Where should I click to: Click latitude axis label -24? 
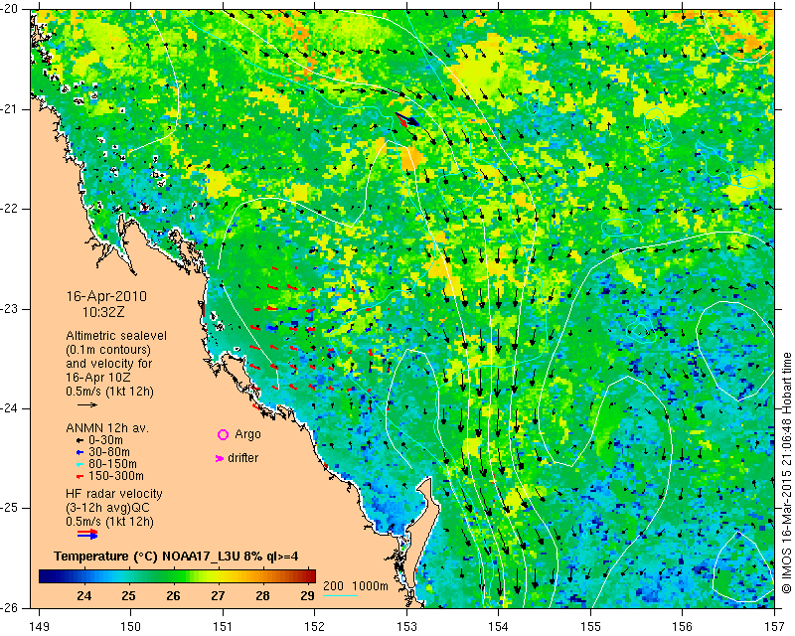point(10,408)
